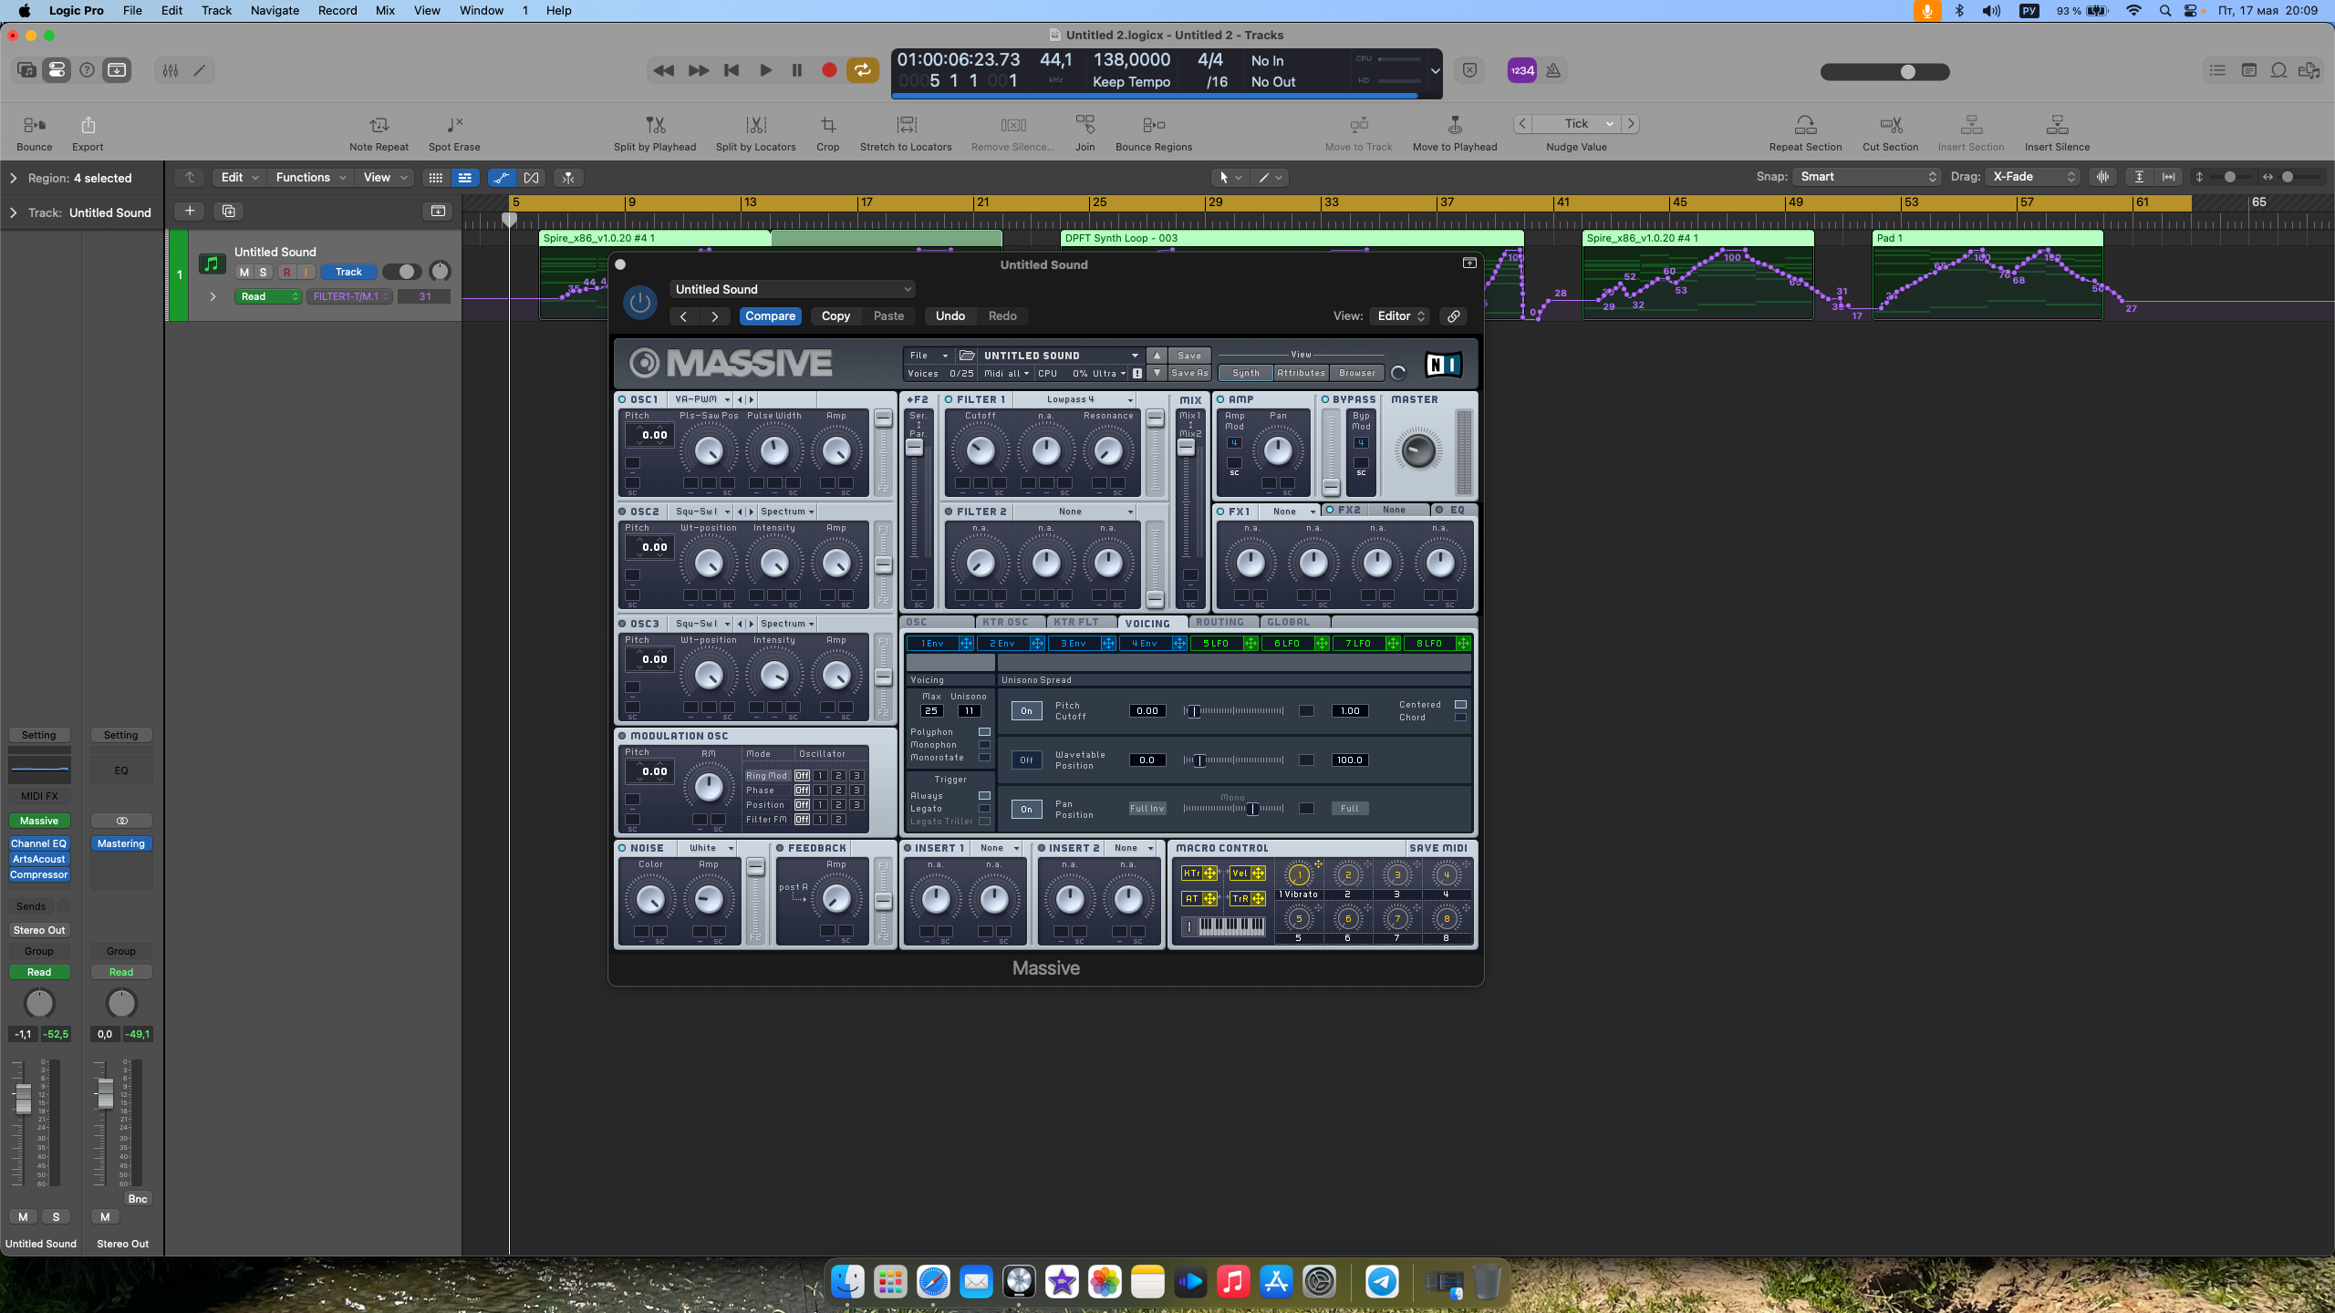Click the Telegram icon in Dock

point(1382,1282)
